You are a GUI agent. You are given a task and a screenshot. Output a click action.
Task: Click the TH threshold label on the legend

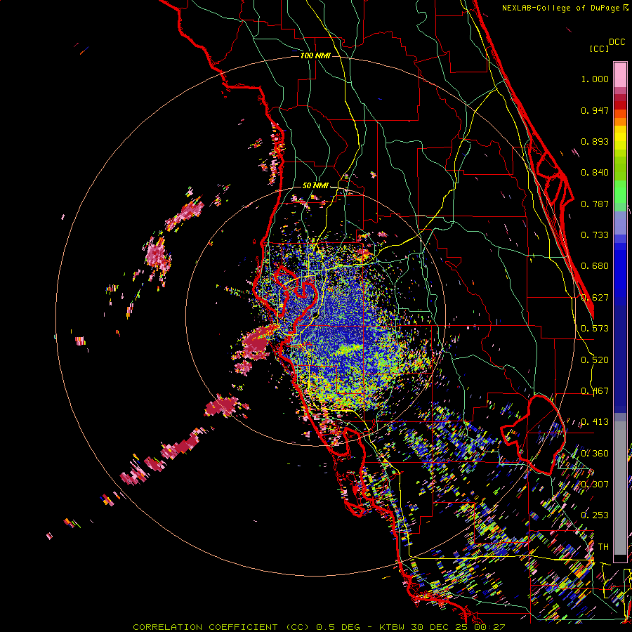(x=603, y=547)
